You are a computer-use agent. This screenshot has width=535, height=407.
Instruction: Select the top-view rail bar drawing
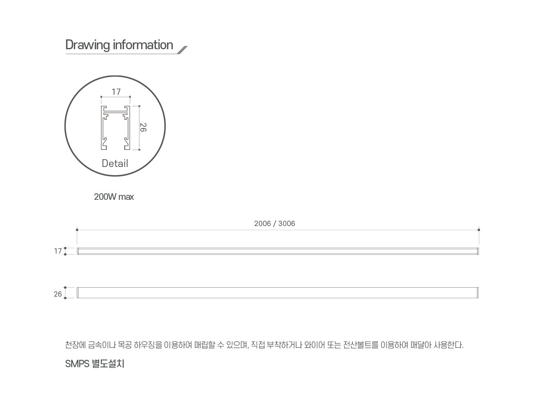pos(278,251)
